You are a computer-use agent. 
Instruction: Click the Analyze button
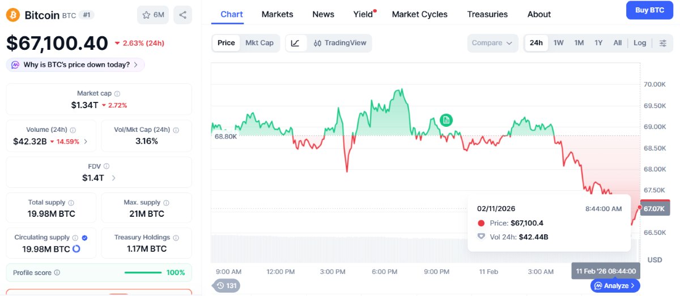615,286
